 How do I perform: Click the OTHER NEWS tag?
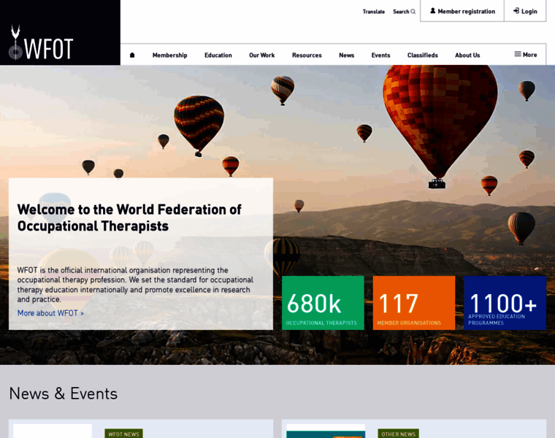click(x=398, y=434)
